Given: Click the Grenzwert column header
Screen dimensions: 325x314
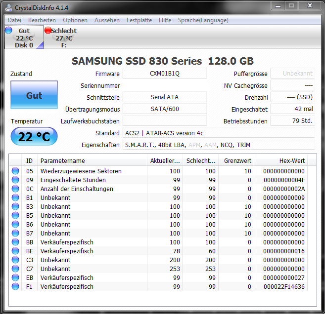Looking at the screenshot, I should (236, 161).
